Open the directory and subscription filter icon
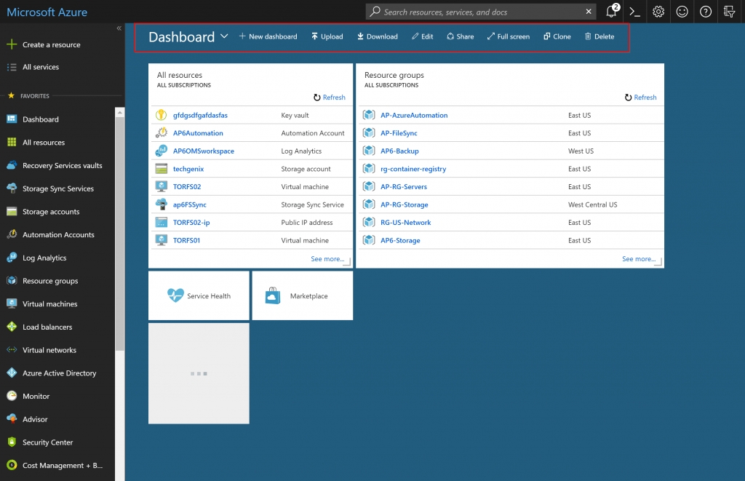Screen dimensions: 745x481 click(729, 12)
